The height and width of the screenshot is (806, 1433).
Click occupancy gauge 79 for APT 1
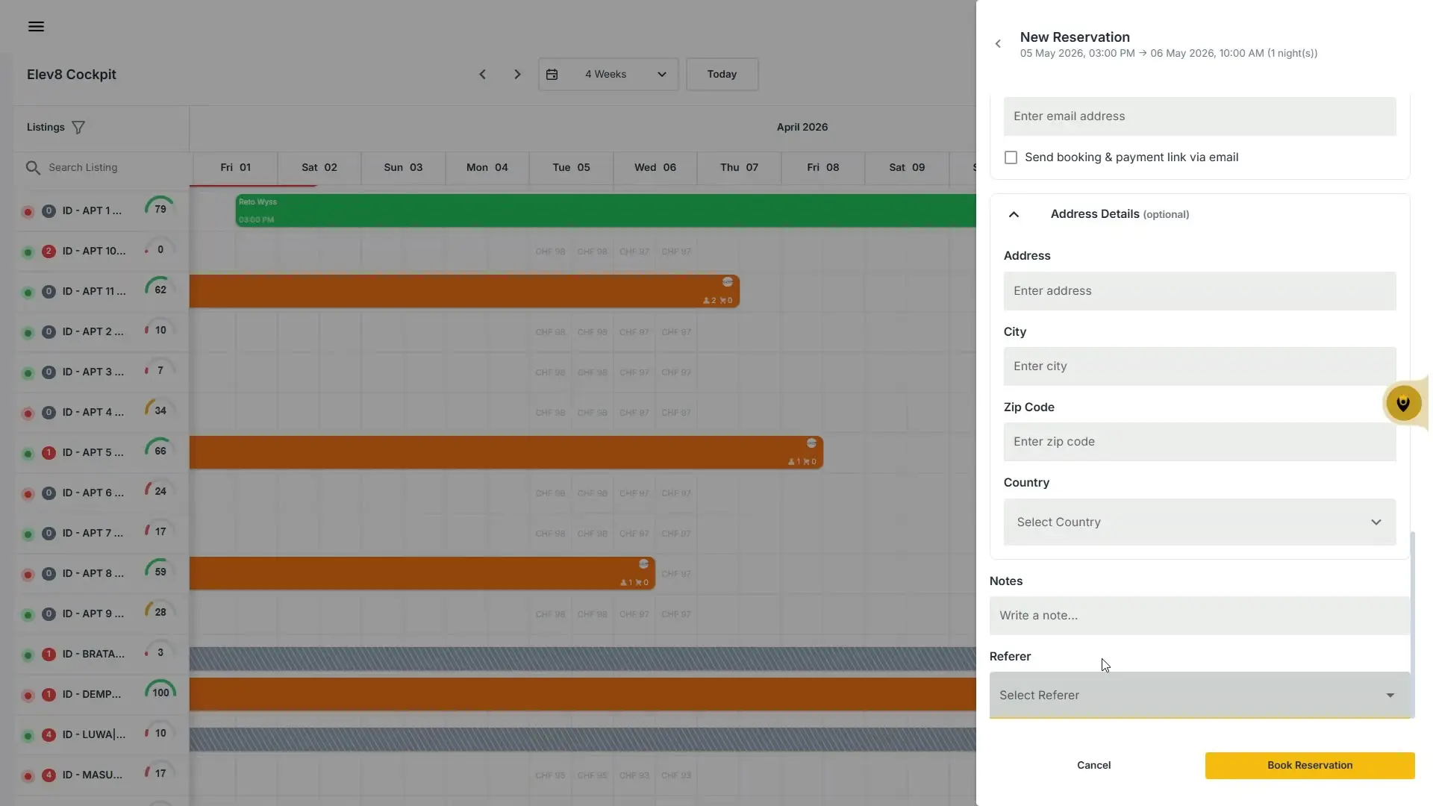point(160,209)
